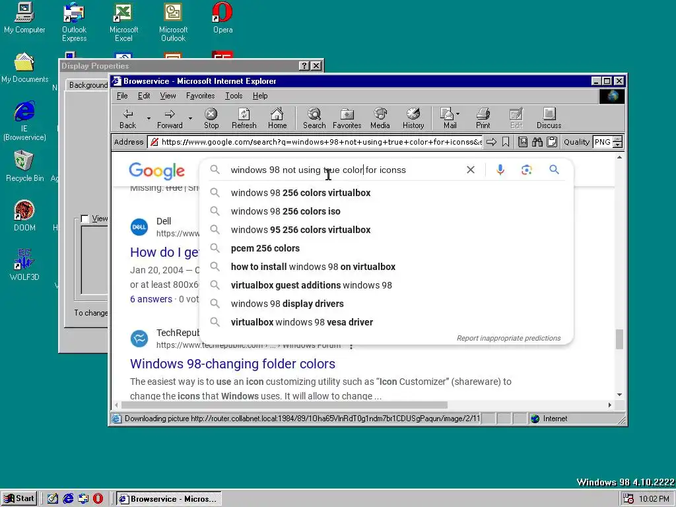Choose suggestion 'windows 95 256 colors virtualbox'
This screenshot has width=676, height=507.
pos(387,230)
